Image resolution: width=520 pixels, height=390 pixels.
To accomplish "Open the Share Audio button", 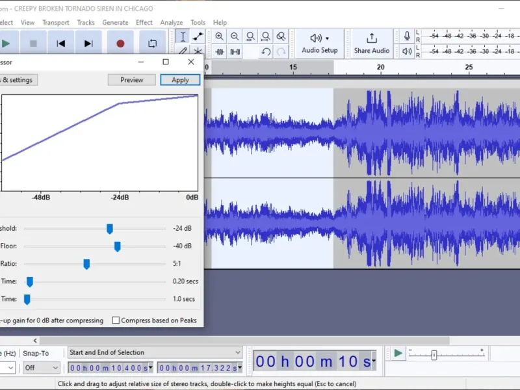I will 371,44.
